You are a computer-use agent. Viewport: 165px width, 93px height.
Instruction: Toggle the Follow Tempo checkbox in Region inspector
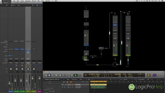[52, 90]
